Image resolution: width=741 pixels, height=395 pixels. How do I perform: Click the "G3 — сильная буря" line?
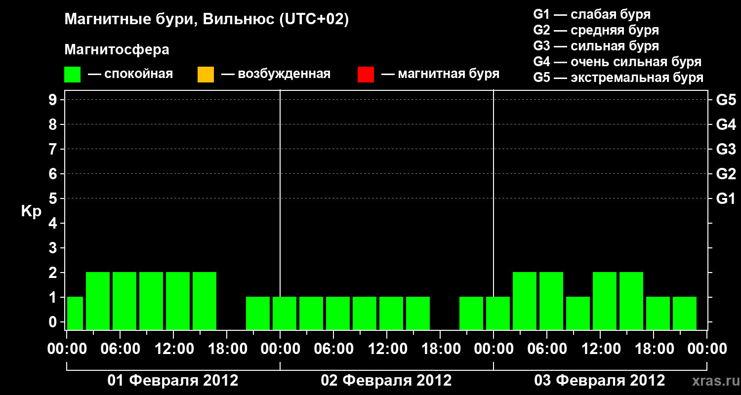coord(596,45)
